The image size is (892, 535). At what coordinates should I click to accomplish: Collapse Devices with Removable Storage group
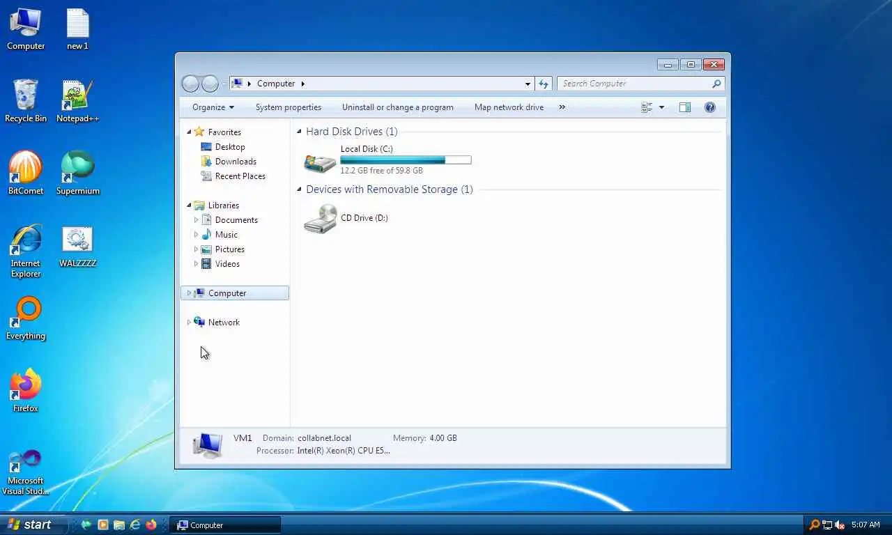click(x=300, y=189)
